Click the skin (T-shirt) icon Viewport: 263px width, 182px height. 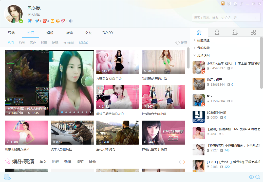[x=235, y=4]
